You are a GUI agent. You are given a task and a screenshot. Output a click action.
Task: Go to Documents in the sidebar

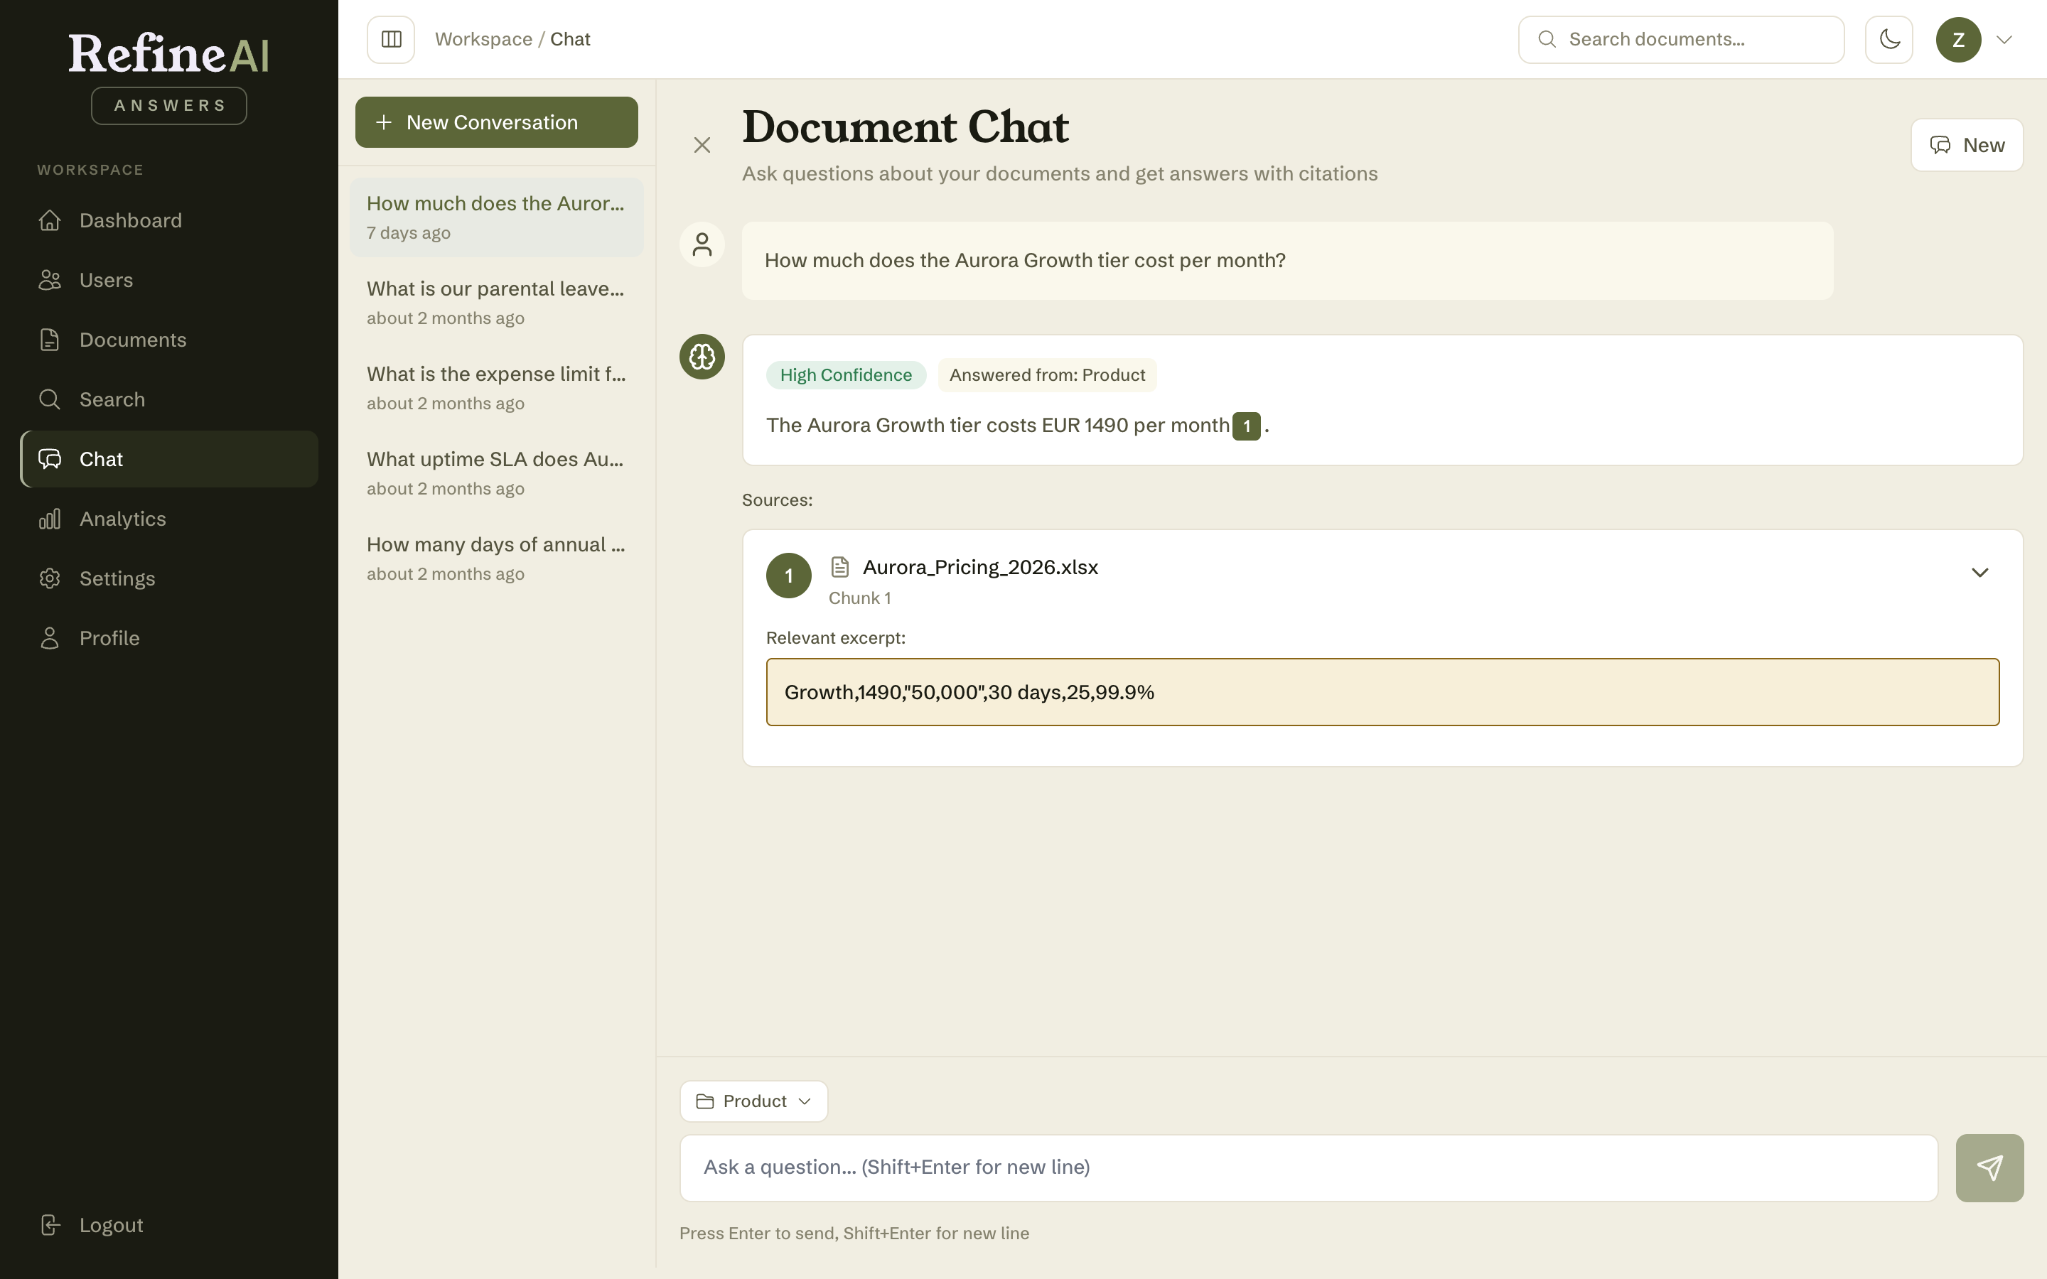169,339
